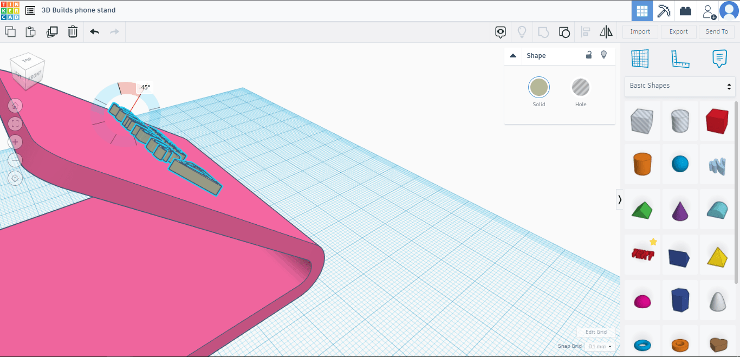Toggle shape visibility lightbulb icon

(x=603, y=55)
